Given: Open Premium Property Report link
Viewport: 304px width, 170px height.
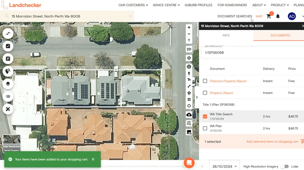Looking at the screenshot, I should (x=228, y=81).
